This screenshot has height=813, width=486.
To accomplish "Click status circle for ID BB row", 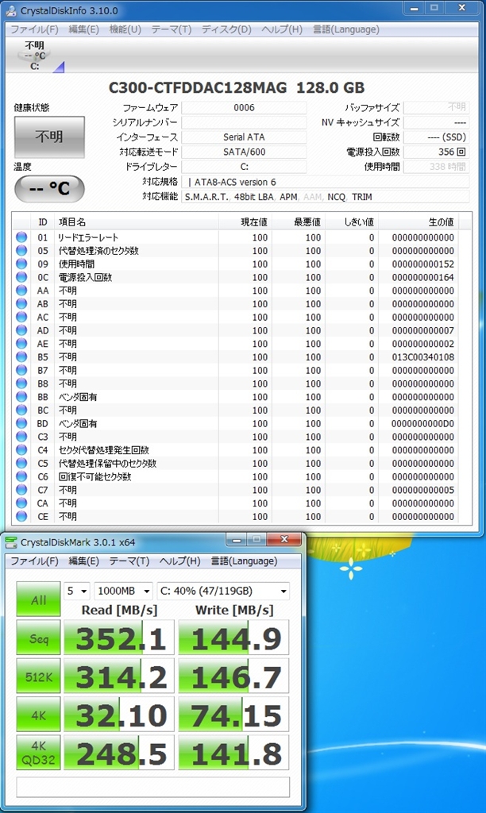I will (21, 397).
